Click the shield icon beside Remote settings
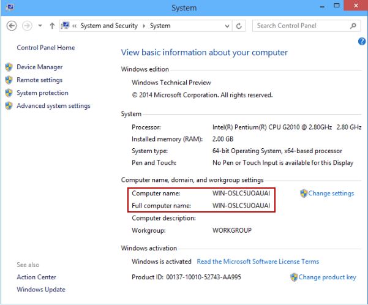Viewport: 368px width, 305px height. click(x=9, y=80)
